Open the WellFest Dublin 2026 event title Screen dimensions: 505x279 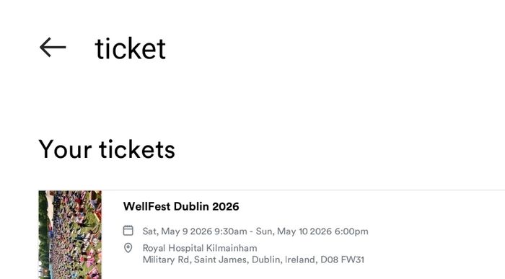click(x=181, y=206)
